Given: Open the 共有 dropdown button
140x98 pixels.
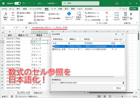Looking at the screenshot, I should 134,9.
